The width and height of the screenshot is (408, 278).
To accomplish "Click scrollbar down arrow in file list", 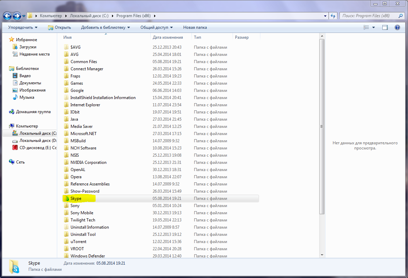I will click(322, 255).
